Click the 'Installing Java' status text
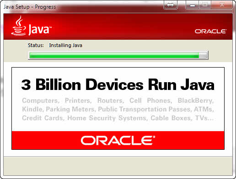 (x=65, y=45)
